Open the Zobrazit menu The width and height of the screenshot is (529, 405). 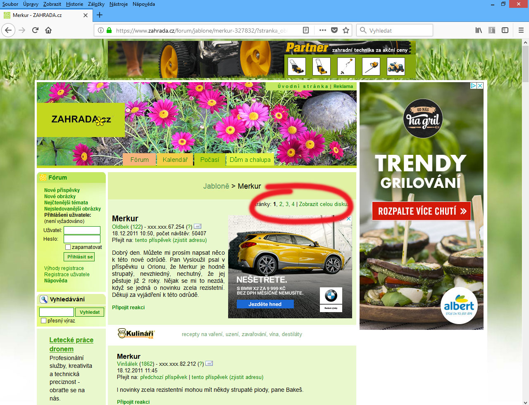52,4
